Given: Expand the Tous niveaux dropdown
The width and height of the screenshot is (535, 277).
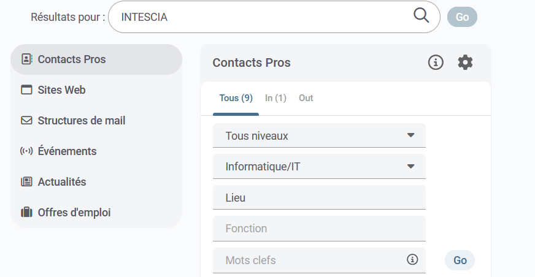Looking at the screenshot, I should 319,136.
